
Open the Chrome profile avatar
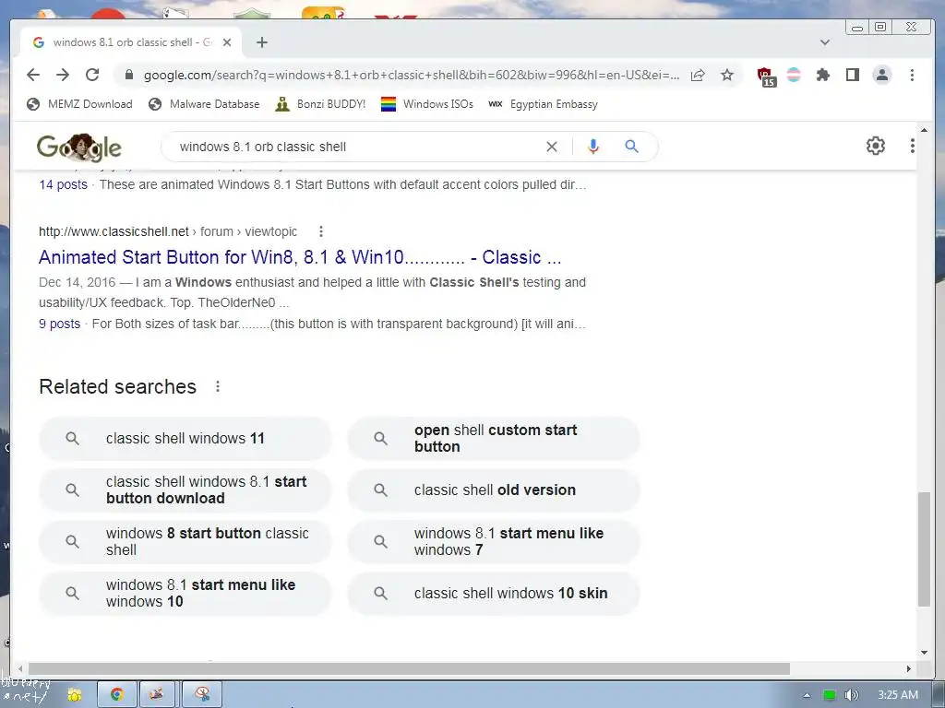tap(882, 75)
